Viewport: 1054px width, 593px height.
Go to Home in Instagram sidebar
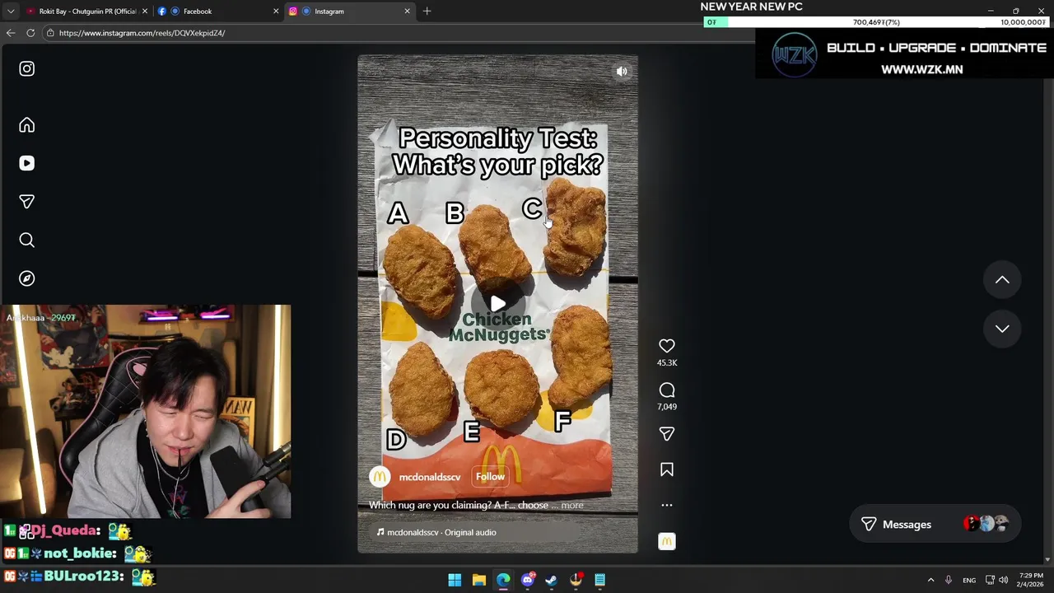point(27,125)
